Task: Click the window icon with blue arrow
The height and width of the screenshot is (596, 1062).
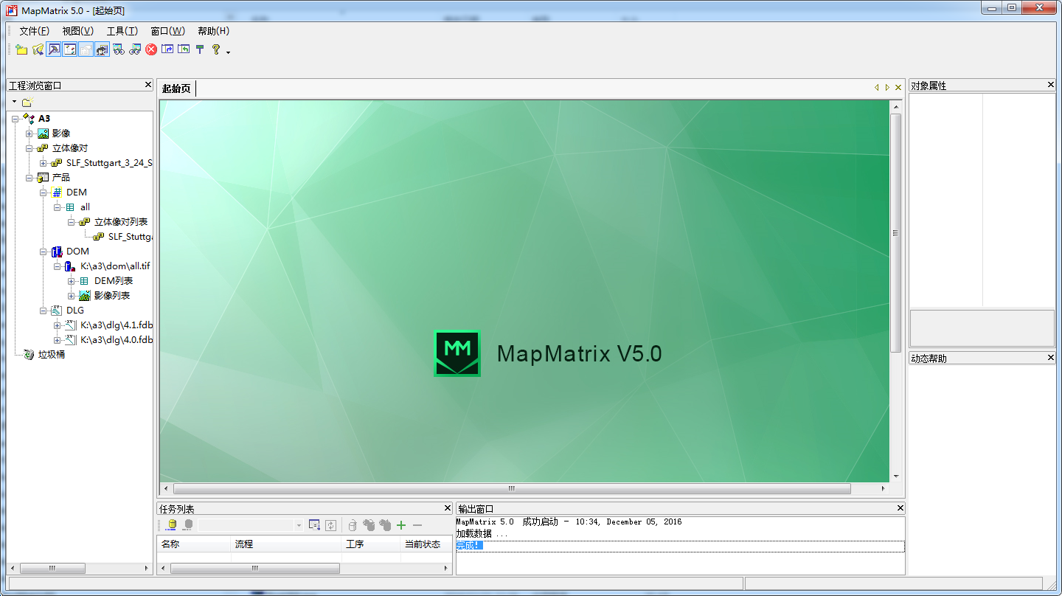Action: point(167,49)
